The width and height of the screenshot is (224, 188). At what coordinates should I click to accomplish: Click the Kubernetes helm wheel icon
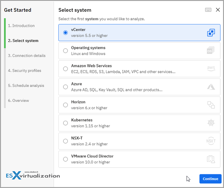[211, 123]
